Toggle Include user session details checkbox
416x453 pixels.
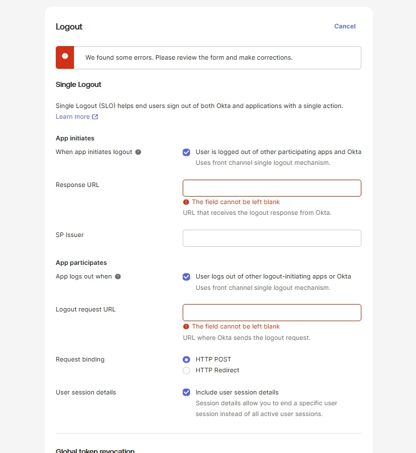[x=186, y=392]
